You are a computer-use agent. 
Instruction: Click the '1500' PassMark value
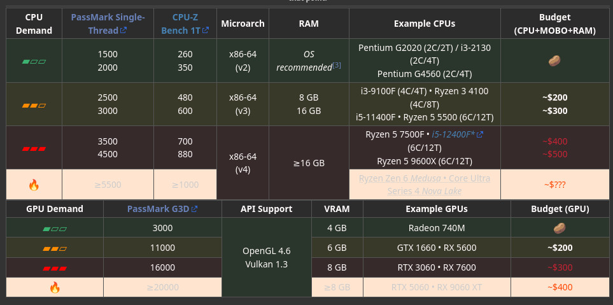[108, 54]
